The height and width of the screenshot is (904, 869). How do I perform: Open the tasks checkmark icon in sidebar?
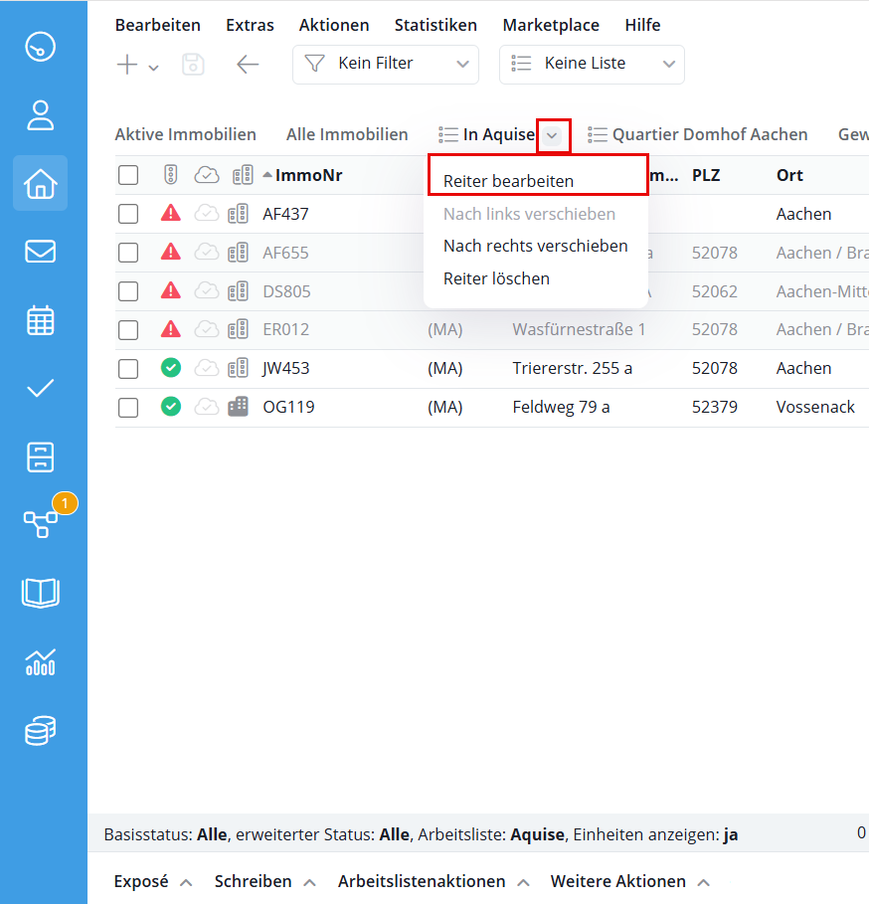41,388
